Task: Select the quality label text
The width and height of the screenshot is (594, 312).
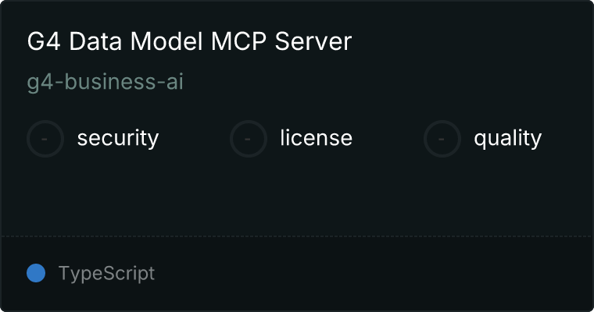Action: tap(508, 139)
